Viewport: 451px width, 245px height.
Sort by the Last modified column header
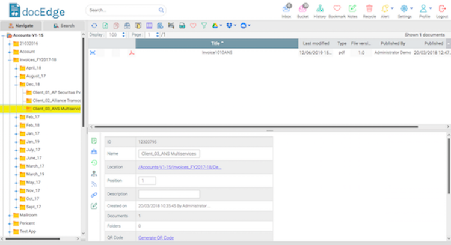(316, 43)
